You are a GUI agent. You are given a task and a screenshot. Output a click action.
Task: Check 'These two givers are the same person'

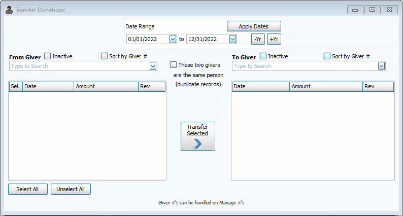point(174,65)
